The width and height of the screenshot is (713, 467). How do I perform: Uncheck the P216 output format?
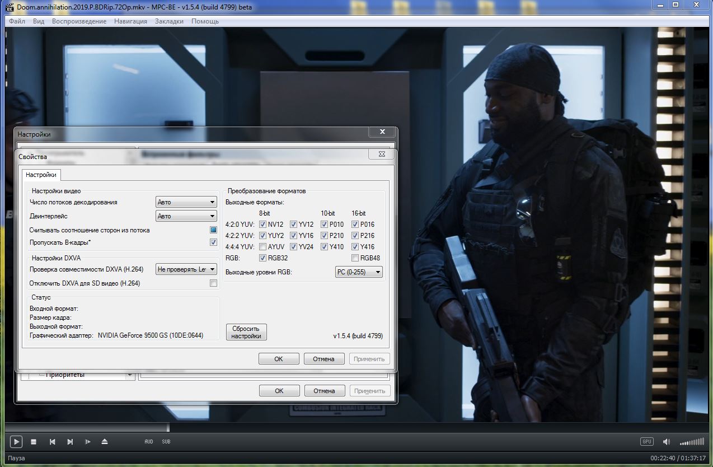pos(355,236)
